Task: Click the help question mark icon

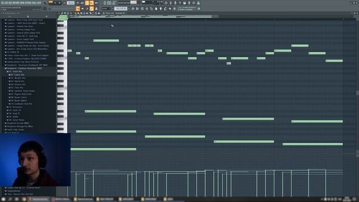Action: pos(179,3)
